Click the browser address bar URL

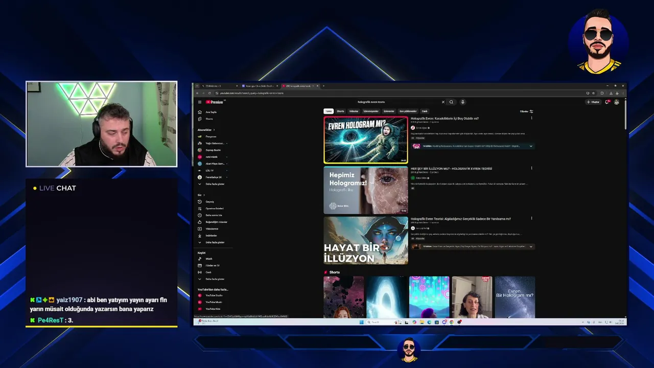pyautogui.click(x=251, y=93)
